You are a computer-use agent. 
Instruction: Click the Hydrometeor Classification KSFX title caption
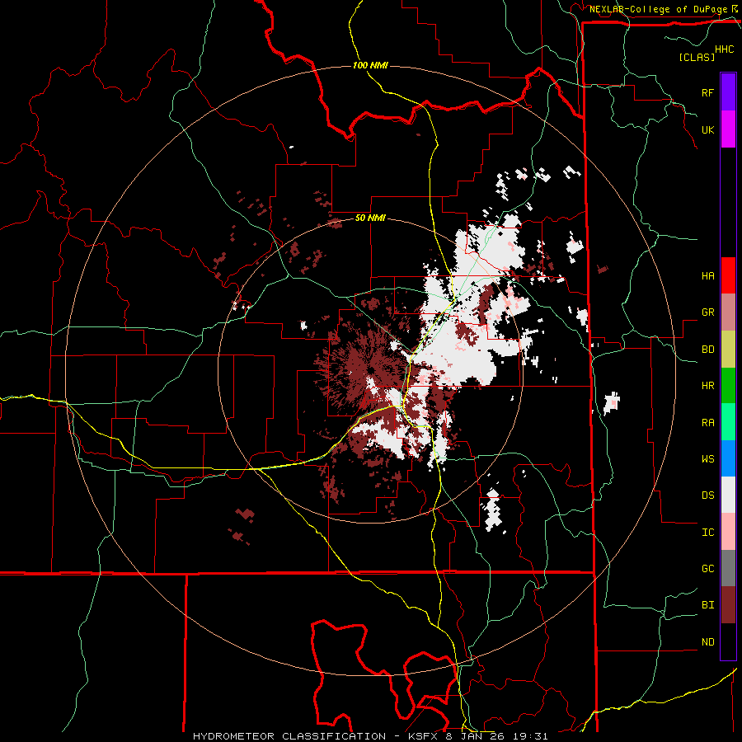[370, 736]
